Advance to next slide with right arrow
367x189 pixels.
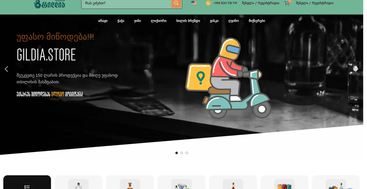point(356,69)
